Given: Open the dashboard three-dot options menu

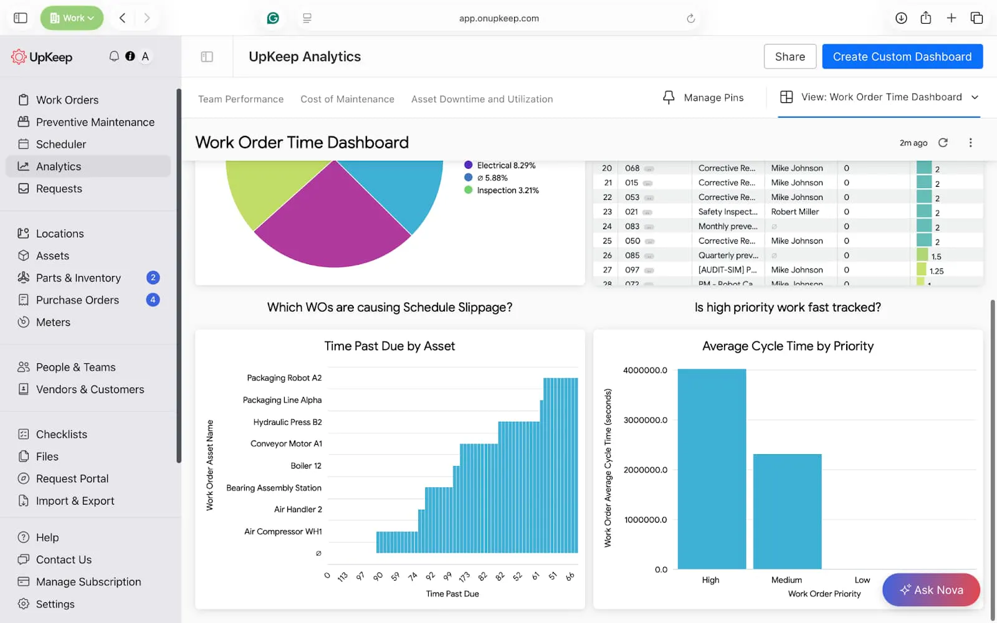Looking at the screenshot, I should (x=970, y=143).
